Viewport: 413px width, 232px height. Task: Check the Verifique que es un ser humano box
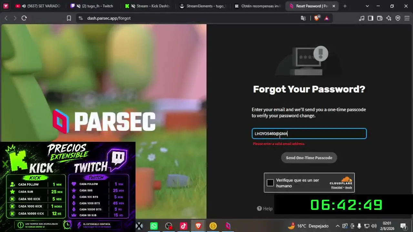pyautogui.click(x=270, y=183)
